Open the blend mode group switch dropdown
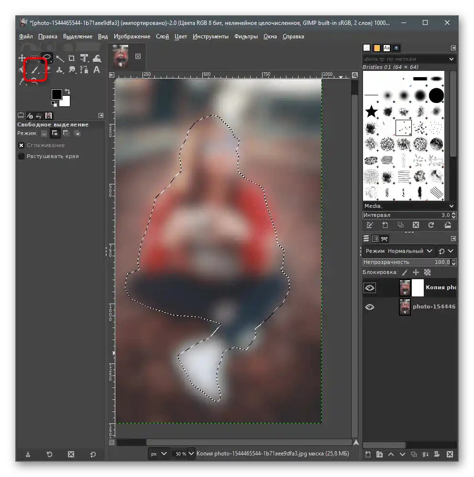Screen dimensions: 474x477 (x=446, y=251)
